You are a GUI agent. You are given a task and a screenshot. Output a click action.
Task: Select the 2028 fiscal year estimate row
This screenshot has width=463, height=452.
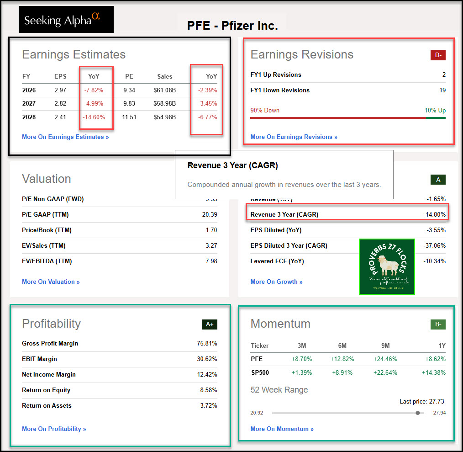point(120,117)
